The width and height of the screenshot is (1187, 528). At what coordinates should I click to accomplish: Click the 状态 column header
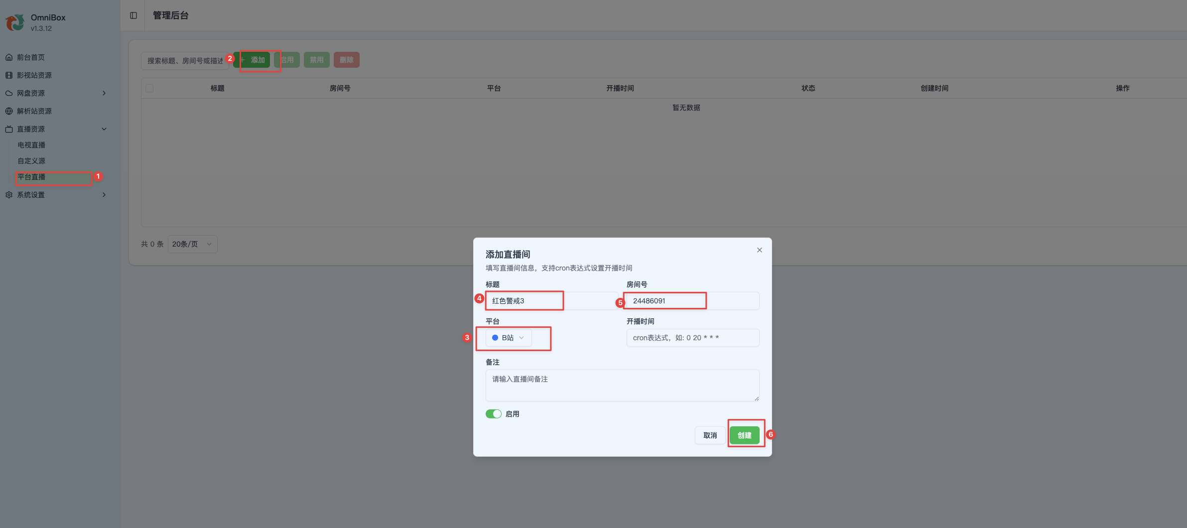(808, 88)
